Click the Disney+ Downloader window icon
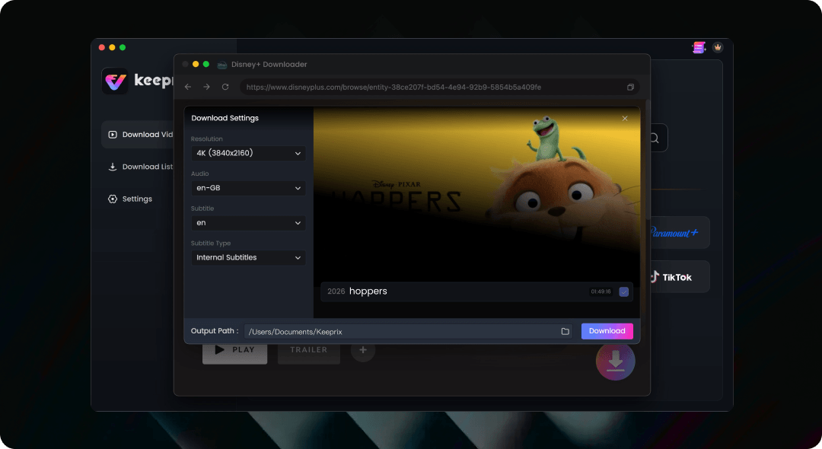822x449 pixels. click(x=221, y=65)
